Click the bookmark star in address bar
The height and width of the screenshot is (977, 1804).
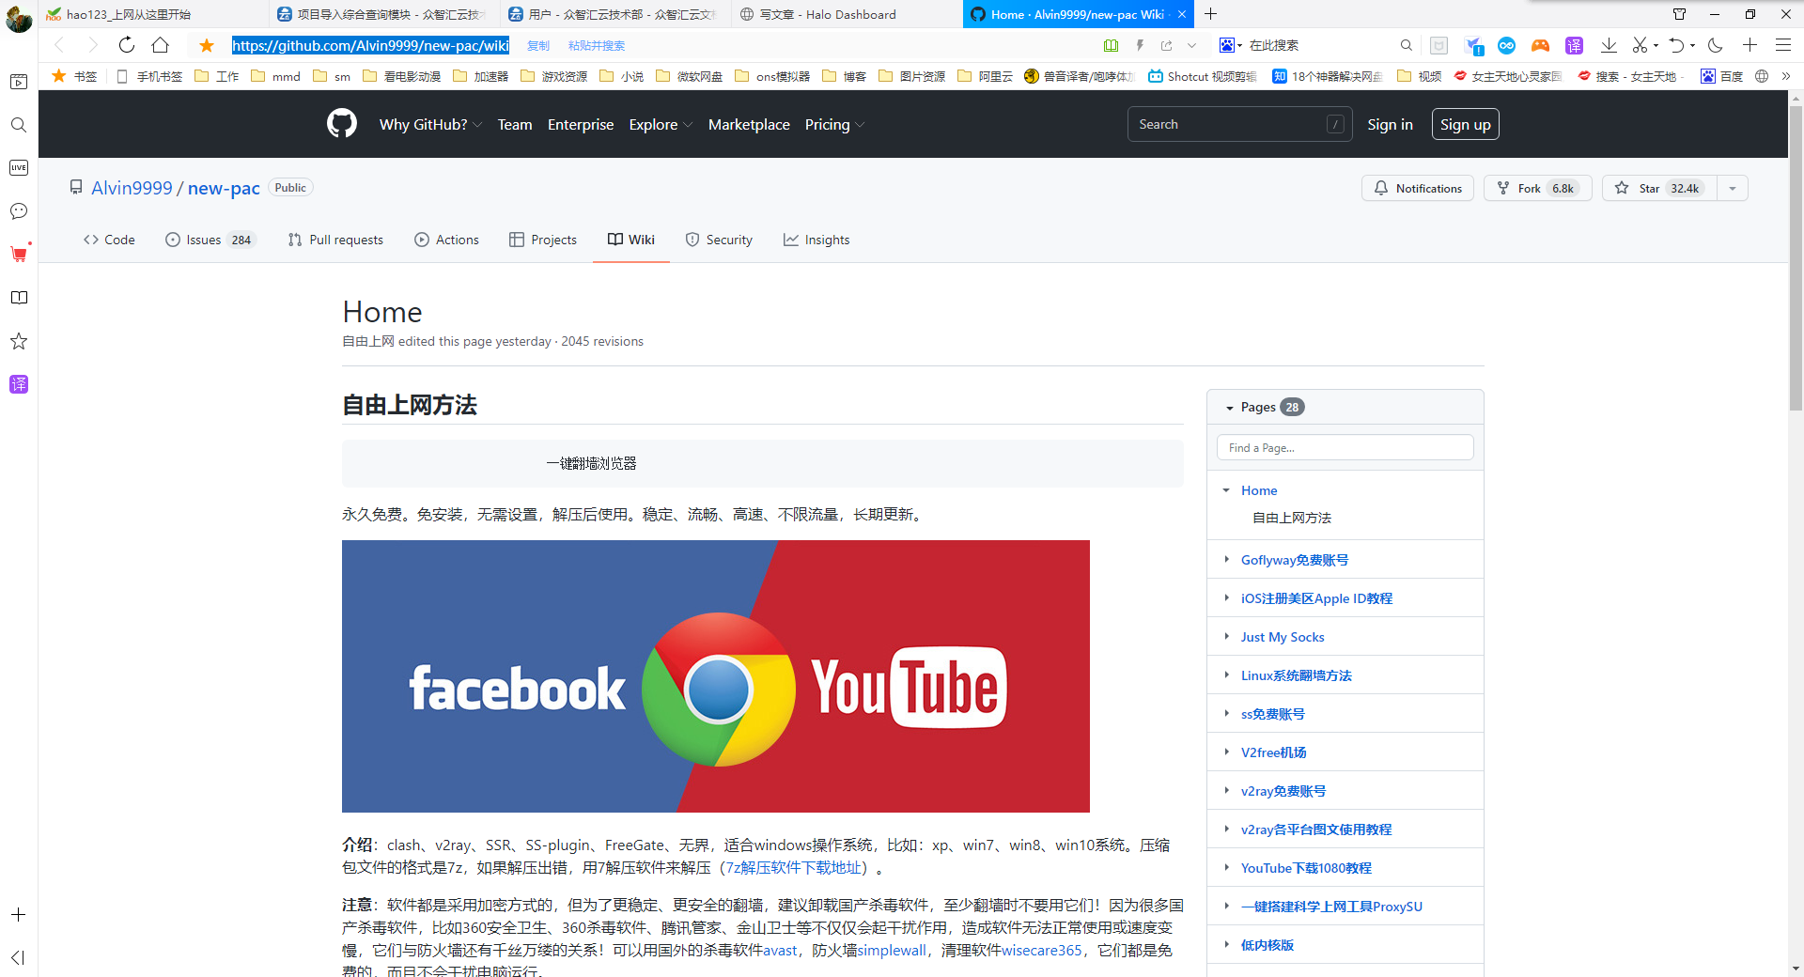(207, 45)
